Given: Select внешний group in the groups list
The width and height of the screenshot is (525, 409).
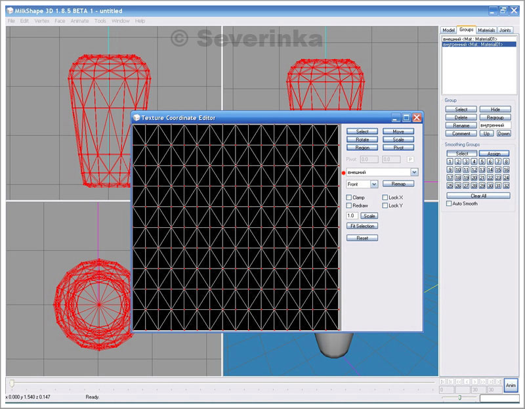Looking at the screenshot, I should 469,39.
